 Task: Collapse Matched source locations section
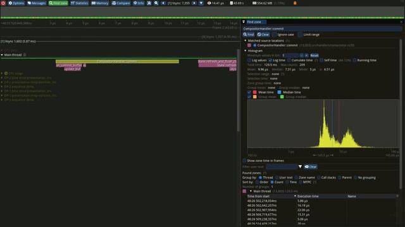click(x=246, y=40)
